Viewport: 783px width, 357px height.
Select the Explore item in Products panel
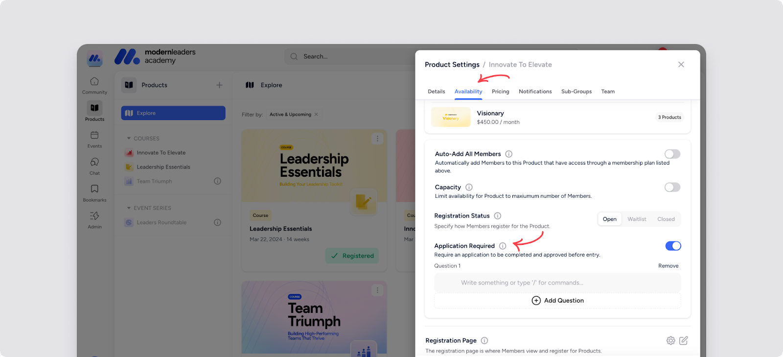click(x=173, y=113)
